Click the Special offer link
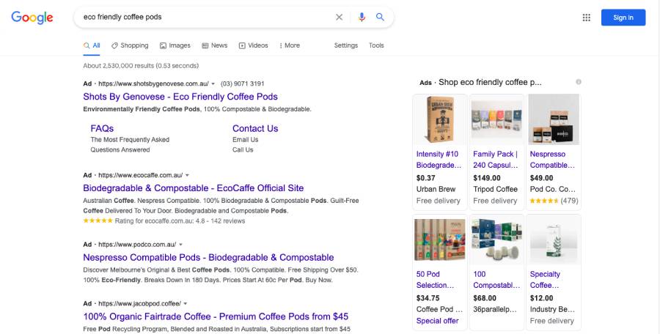Screen dimensions: 660x334 tap(437, 321)
